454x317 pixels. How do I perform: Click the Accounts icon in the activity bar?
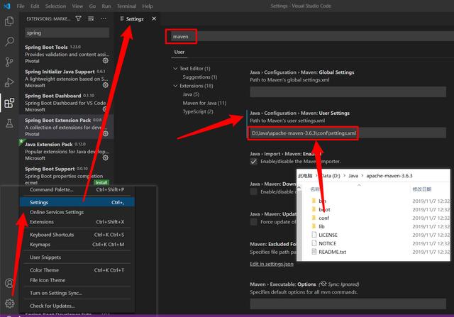[x=9, y=283]
